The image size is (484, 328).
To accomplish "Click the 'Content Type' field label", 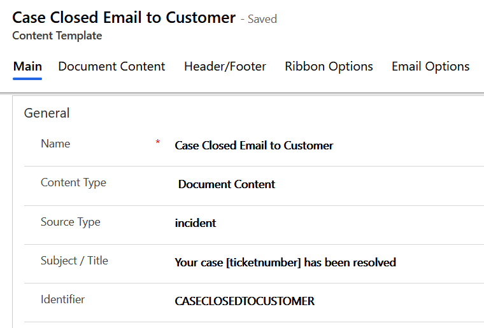I will (x=73, y=182).
